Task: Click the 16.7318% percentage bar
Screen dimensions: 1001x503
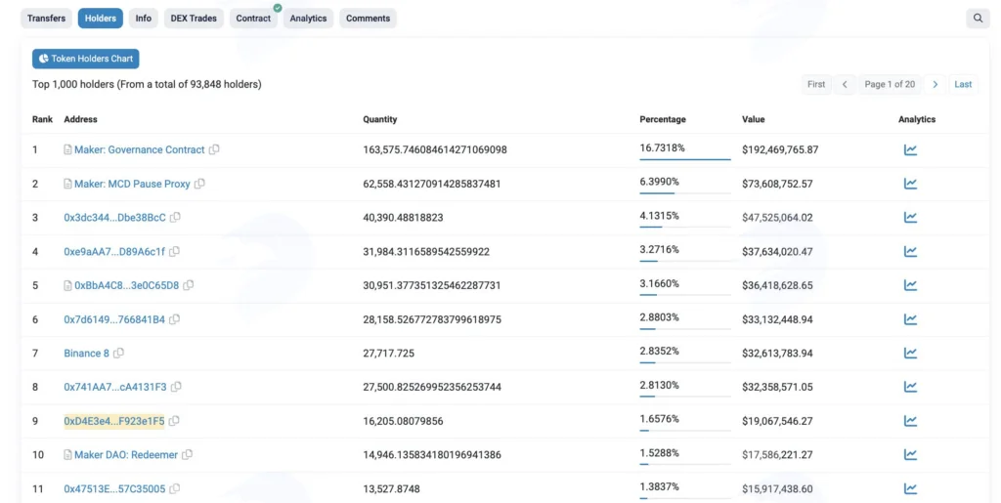Action: [685, 159]
